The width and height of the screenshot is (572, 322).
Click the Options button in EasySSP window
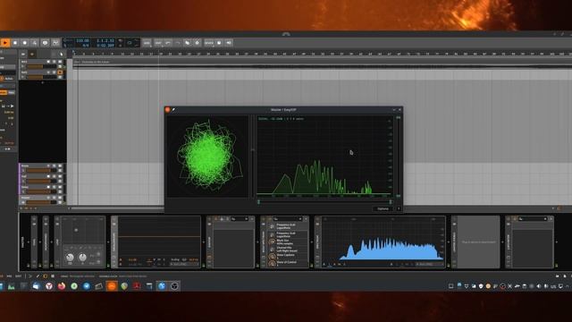pos(383,208)
